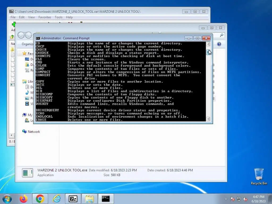Click the search magnifier icon in Explorer

point(222,35)
